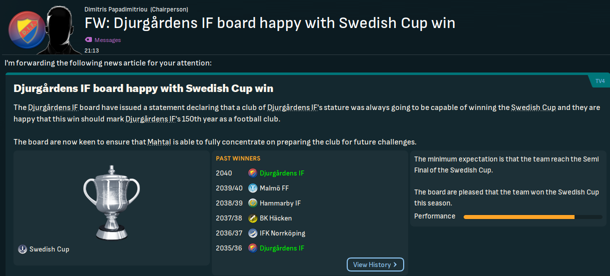
Task: Click the orange Performance progress bar
Action: (x=519, y=216)
